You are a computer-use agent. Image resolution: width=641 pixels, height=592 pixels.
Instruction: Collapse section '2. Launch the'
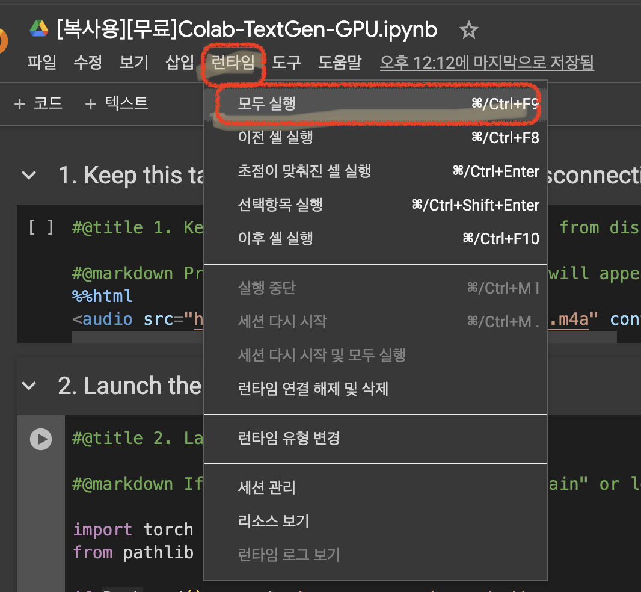29,386
